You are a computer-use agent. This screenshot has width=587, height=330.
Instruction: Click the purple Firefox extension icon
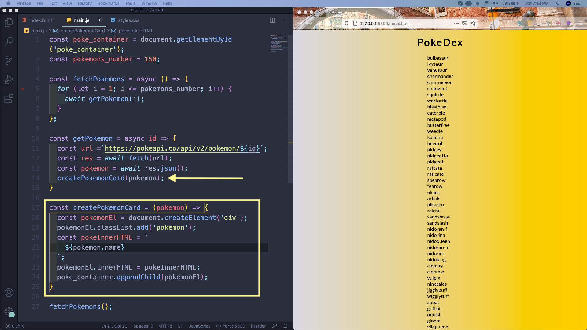click(569, 23)
